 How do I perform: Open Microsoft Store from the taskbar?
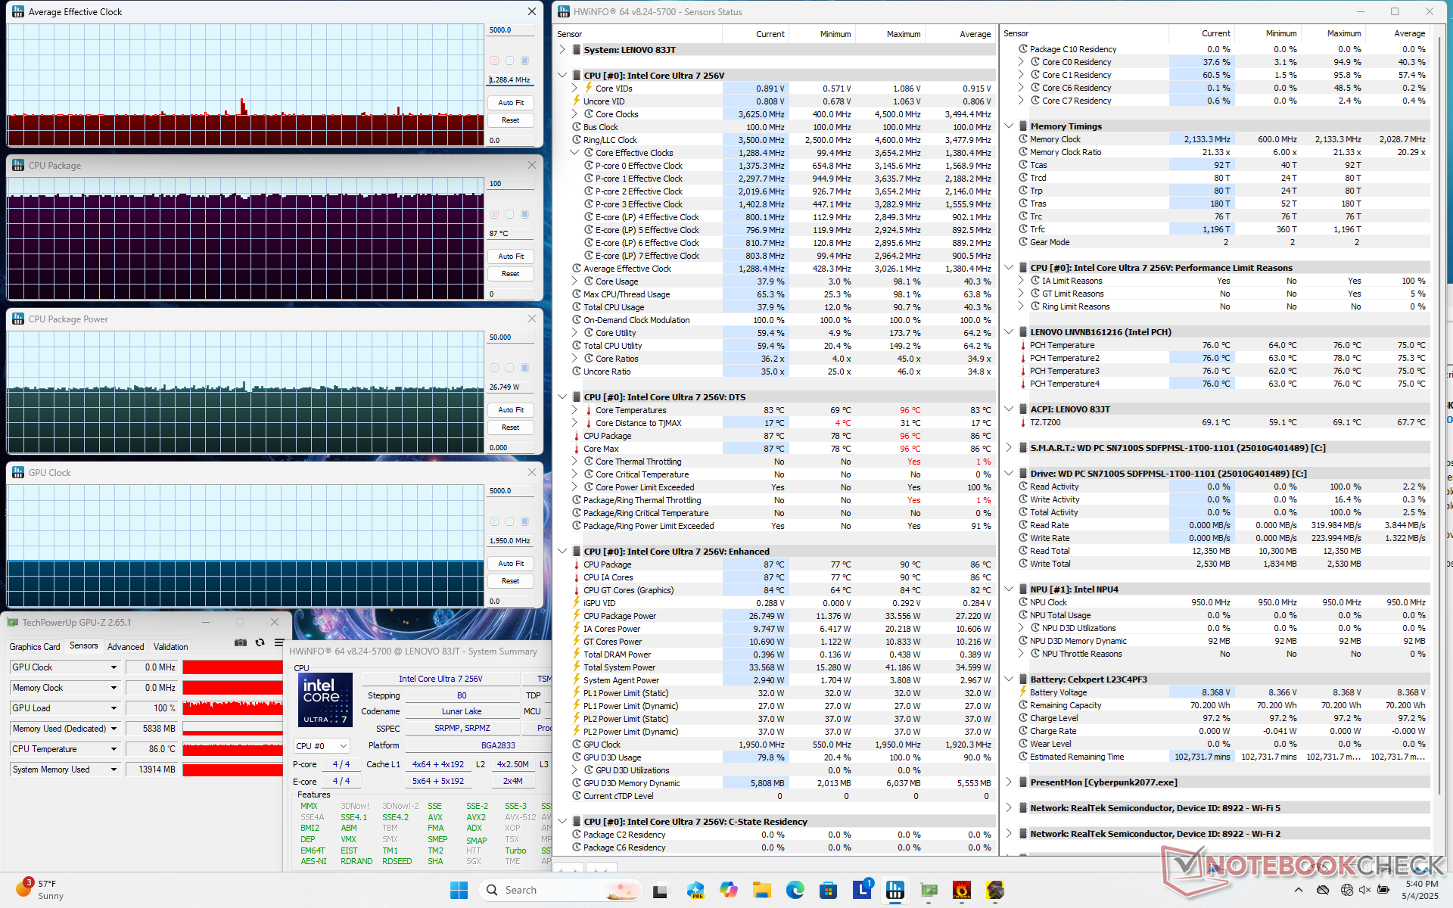point(828,890)
